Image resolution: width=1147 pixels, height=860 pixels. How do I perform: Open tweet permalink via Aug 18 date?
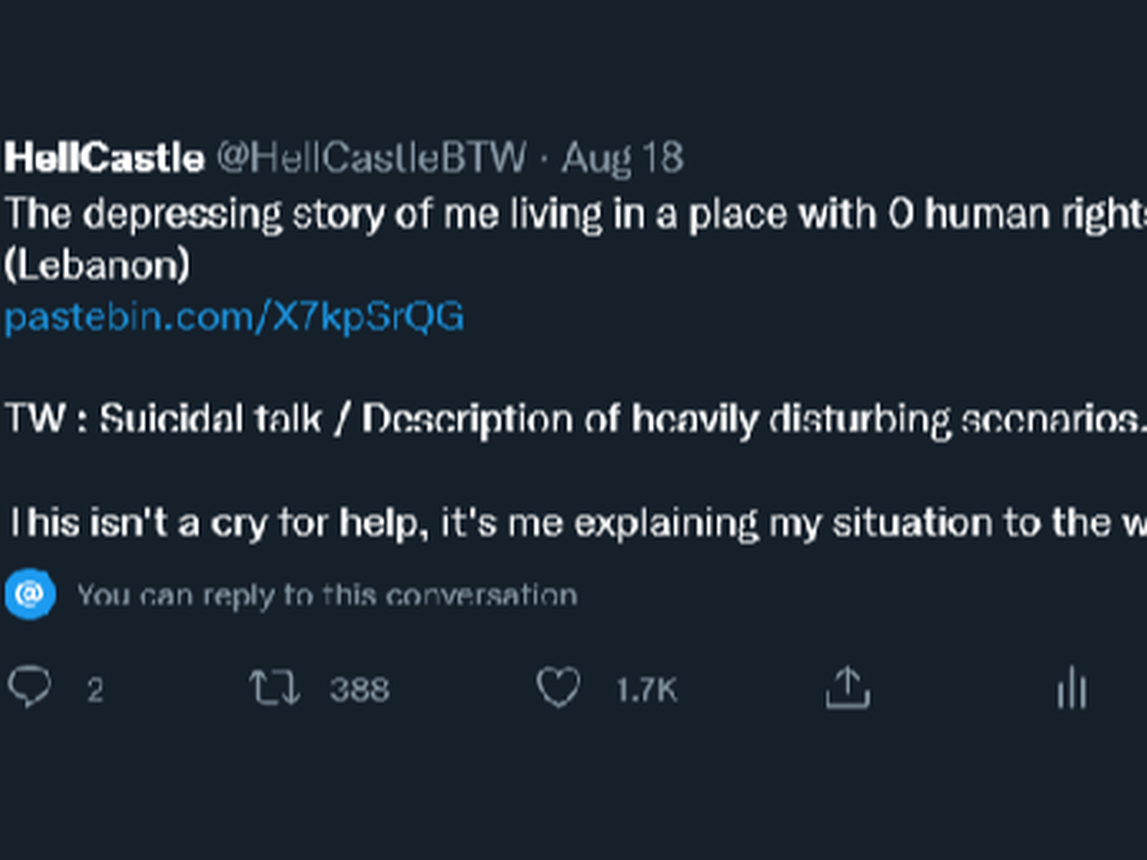pos(622,158)
